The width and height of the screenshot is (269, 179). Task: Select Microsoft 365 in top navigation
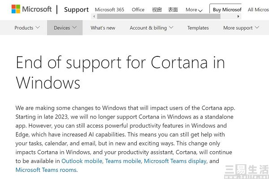tap(109, 9)
